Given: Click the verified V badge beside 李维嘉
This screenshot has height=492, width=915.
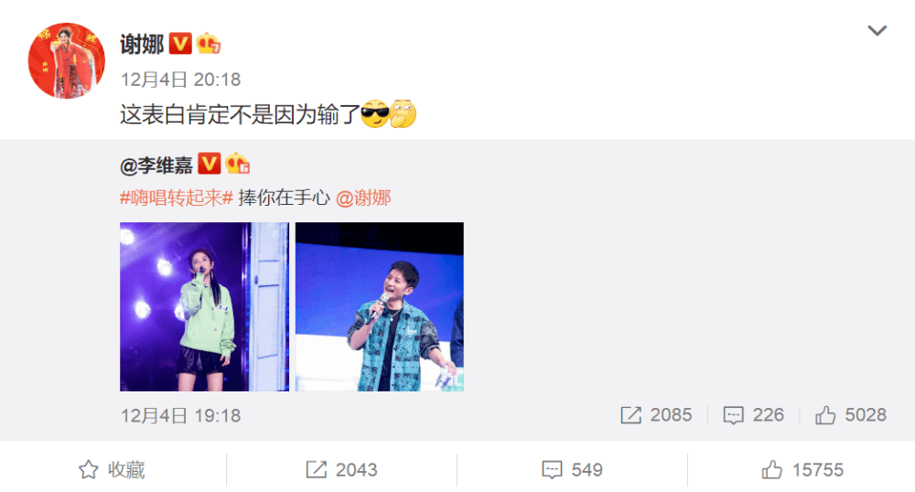Looking at the screenshot, I should 209,164.
